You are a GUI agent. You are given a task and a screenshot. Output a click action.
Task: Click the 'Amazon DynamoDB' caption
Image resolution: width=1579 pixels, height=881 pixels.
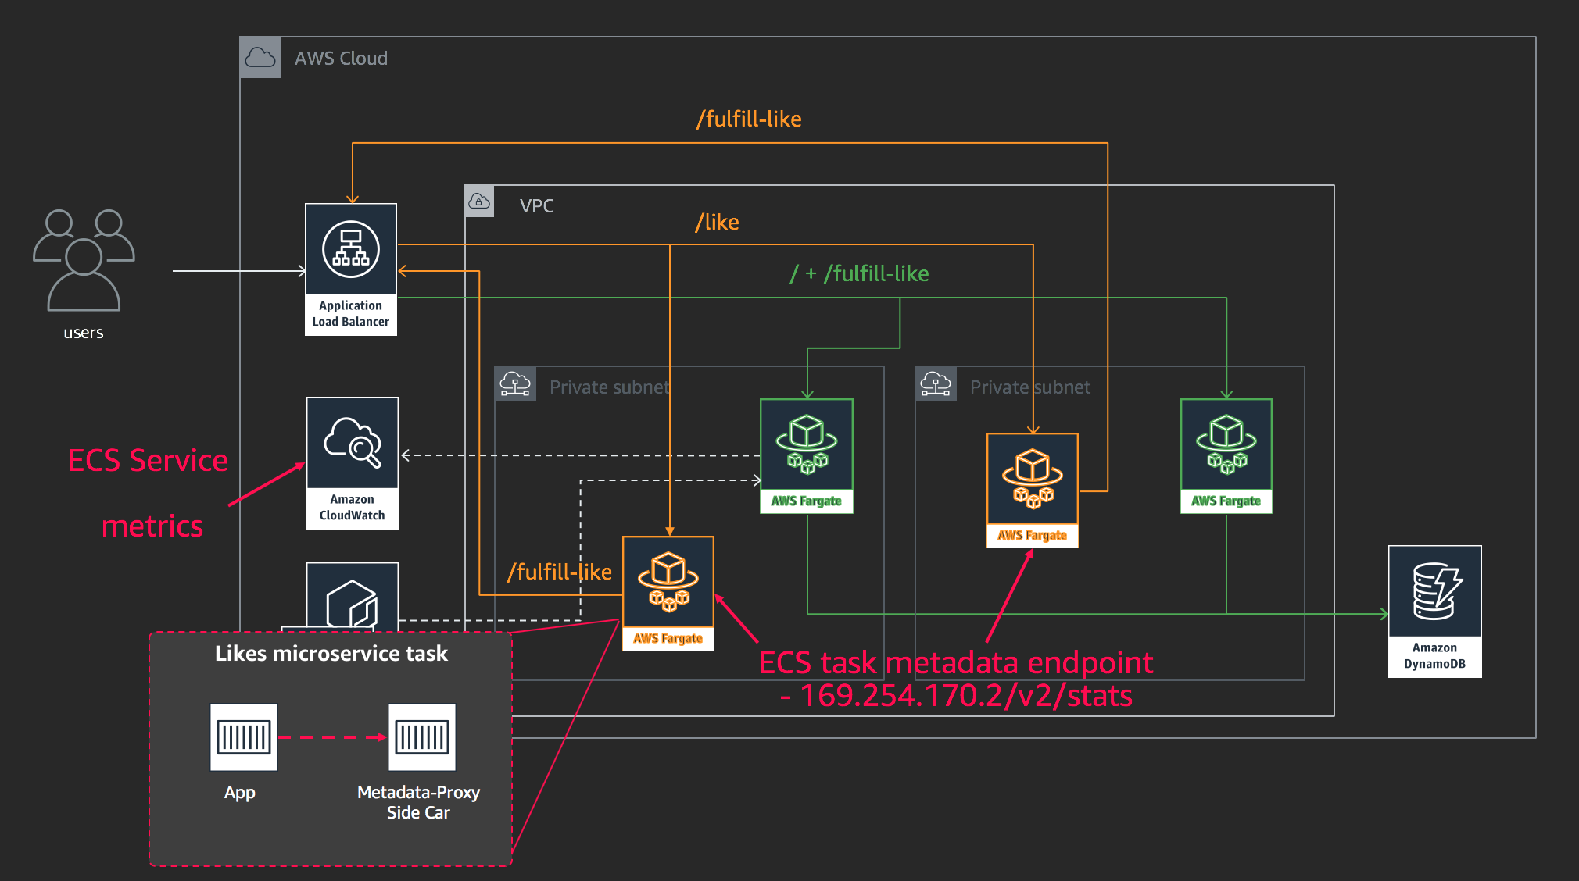click(x=1435, y=656)
